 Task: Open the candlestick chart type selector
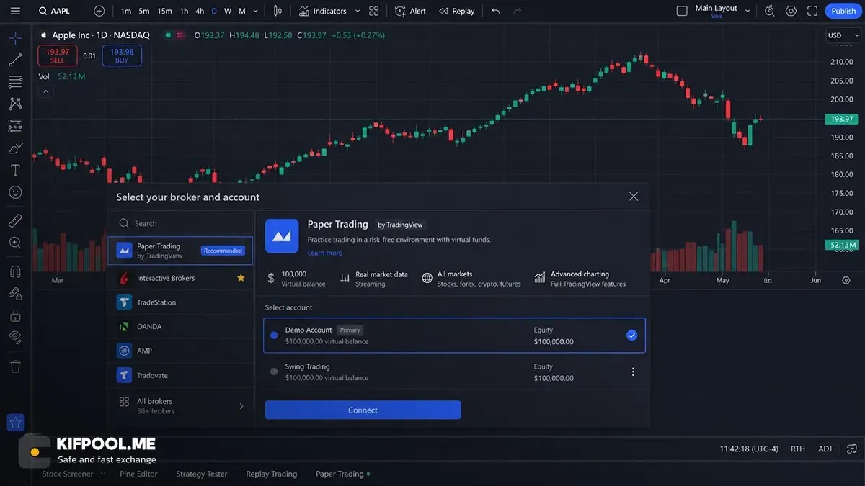coord(278,11)
